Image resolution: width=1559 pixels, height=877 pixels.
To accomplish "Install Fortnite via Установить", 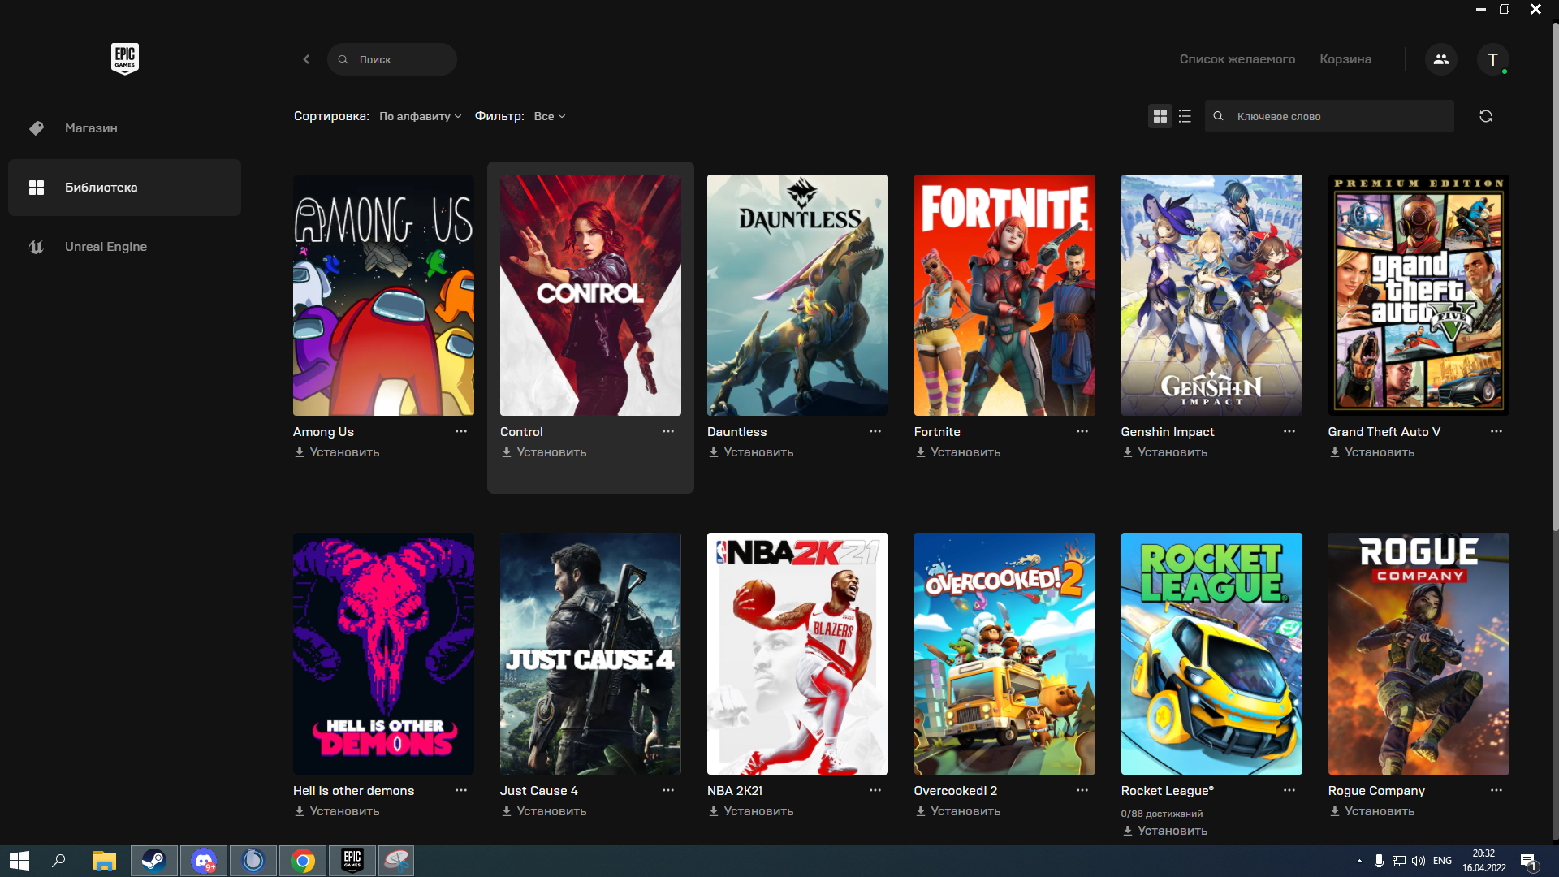I will click(958, 452).
